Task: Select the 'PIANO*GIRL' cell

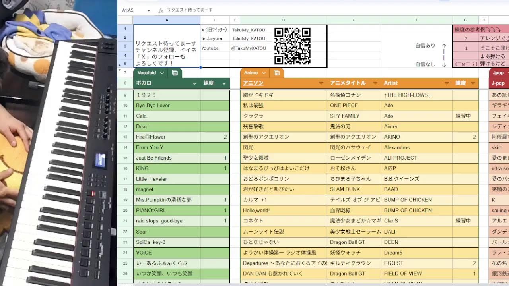Action: [x=167, y=211]
